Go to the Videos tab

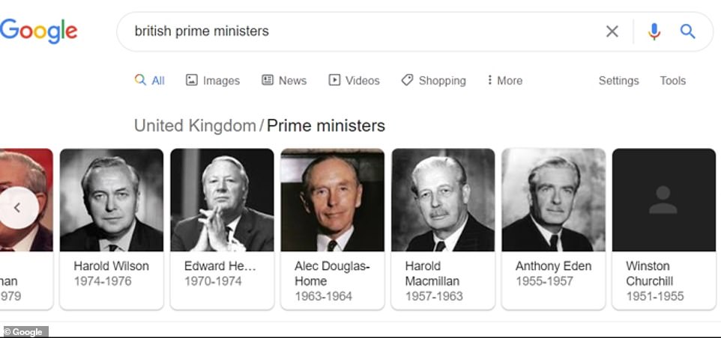click(354, 81)
